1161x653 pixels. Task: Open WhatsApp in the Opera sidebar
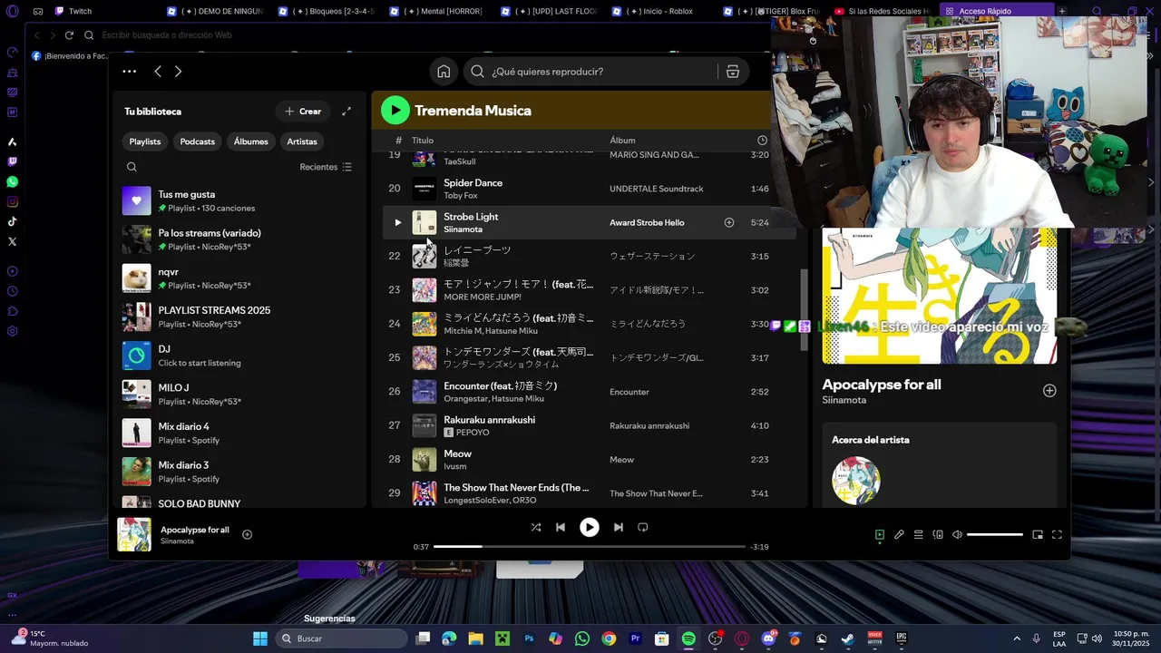12,181
